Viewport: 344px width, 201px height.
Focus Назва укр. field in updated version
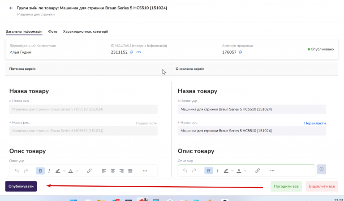point(252,109)
